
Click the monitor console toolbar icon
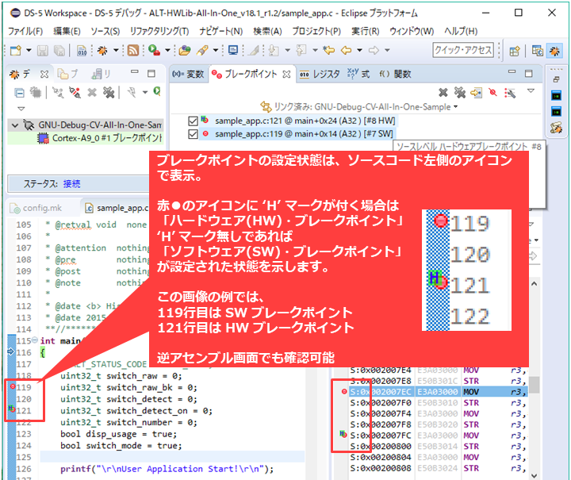(x=233, y=50)
